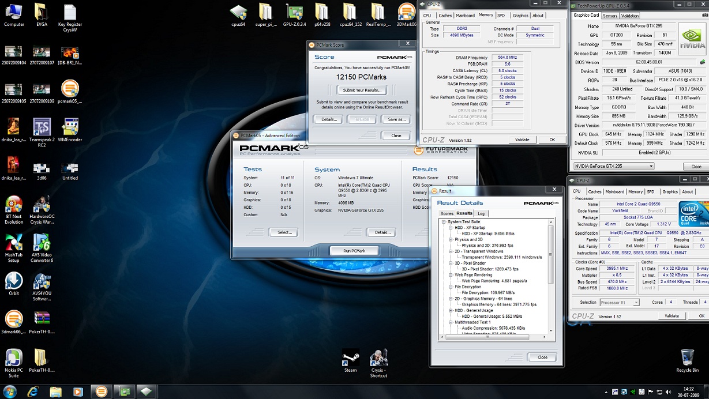Image resolution: width=709 pixels, height=399 pixels.
Task: Click the Run PCMark button
Action: pos(354,251)
